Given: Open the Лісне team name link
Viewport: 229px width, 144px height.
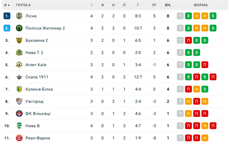Looking at the screenshot, I should tap(31, 16).
